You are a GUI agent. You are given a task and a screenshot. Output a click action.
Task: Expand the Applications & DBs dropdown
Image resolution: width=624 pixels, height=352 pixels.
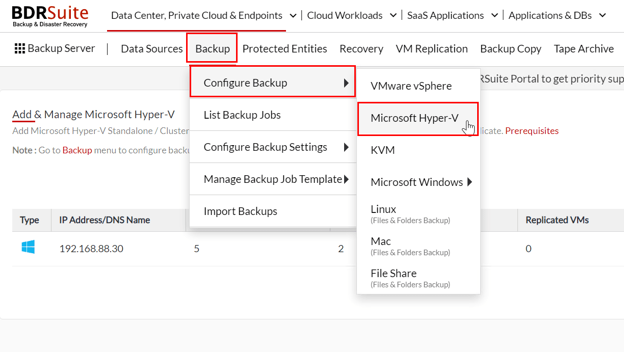[603, 16]
